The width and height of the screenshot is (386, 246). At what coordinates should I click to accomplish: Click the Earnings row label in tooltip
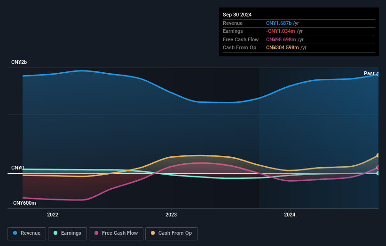(x=233, y=31)
